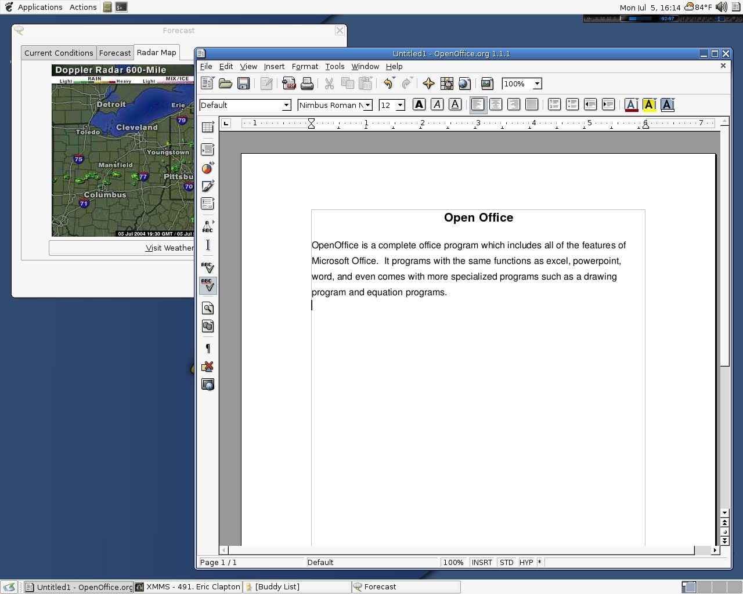This screenshot has height=594, width=743.
Task: Toggle Direct Cursor icon
Action: pyautogui.click(x=208, y=245)
